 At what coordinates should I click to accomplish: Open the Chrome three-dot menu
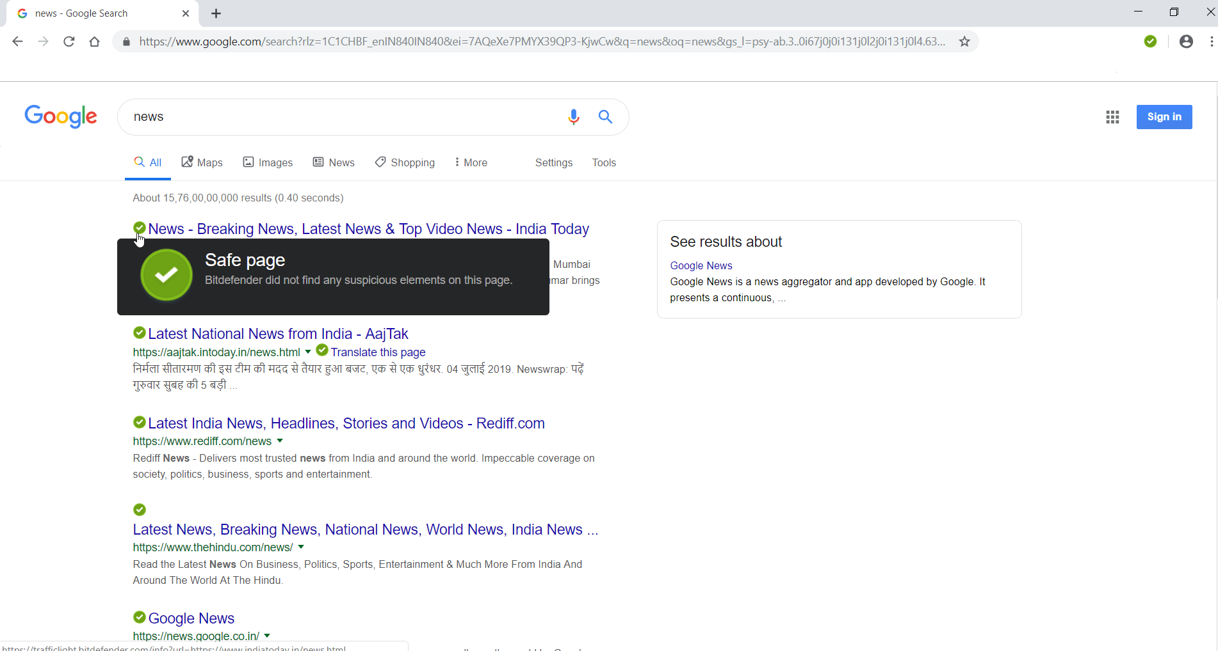[1212, 42]
